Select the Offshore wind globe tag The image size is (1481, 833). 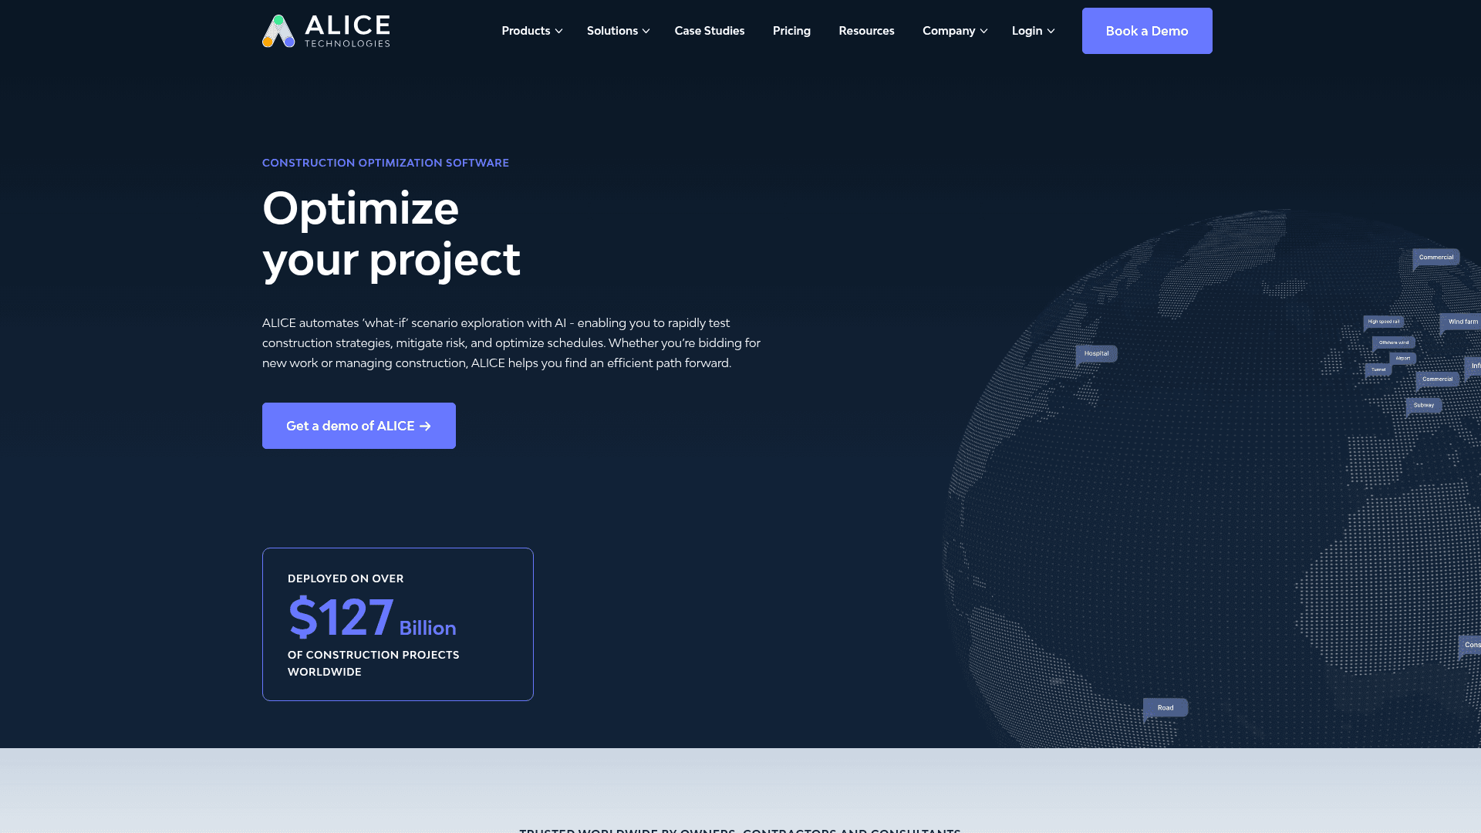[x=1394, y=342]
